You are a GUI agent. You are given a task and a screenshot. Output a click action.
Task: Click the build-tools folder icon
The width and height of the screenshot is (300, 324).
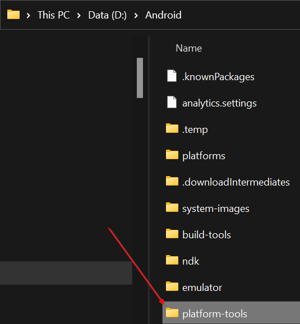(x=172, y=234)
